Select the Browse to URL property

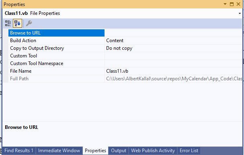click(x=56, y=33)
